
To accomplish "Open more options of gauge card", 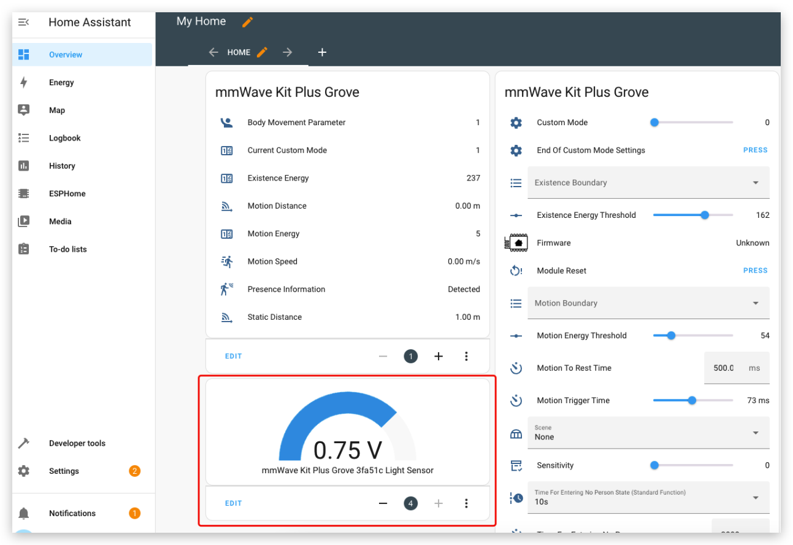I will point(466,503).
